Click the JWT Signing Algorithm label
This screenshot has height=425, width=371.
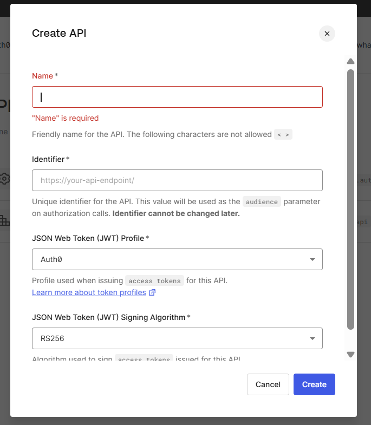point(108,317)
